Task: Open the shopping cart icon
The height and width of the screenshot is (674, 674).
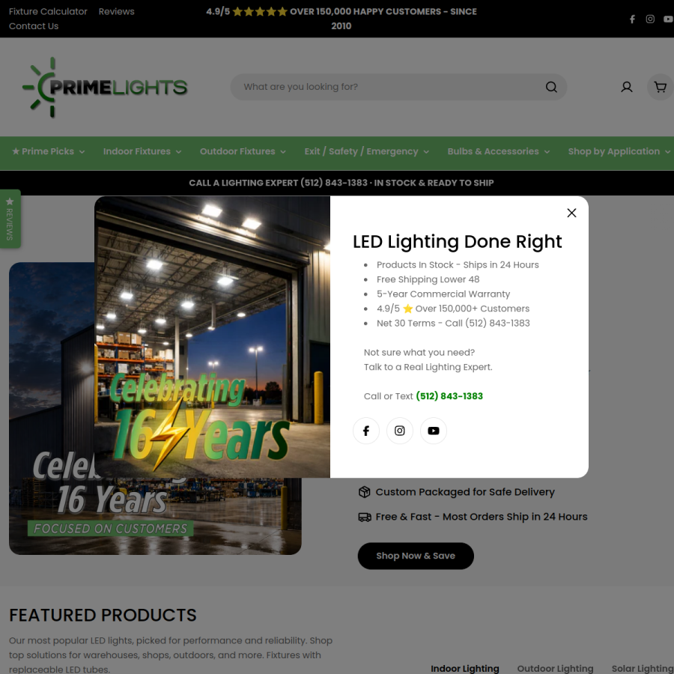Action: [x=661, y=88]
